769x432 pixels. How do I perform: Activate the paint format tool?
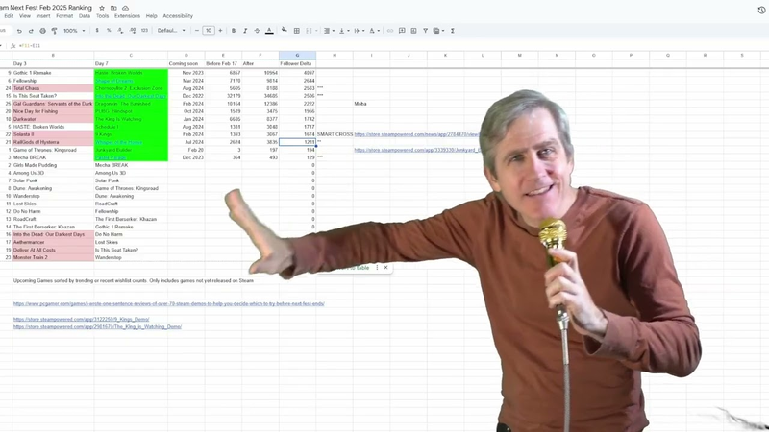tap(55, 31)
